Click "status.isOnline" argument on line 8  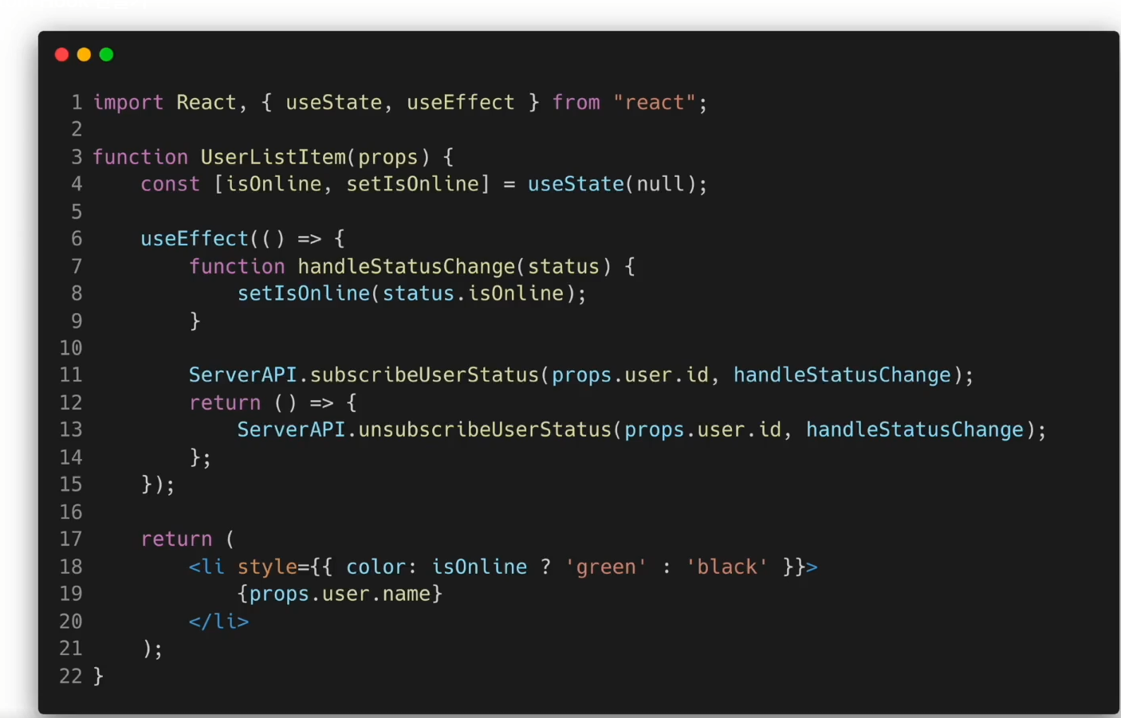[474, 293]
